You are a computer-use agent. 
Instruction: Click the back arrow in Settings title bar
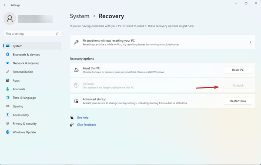5,5
